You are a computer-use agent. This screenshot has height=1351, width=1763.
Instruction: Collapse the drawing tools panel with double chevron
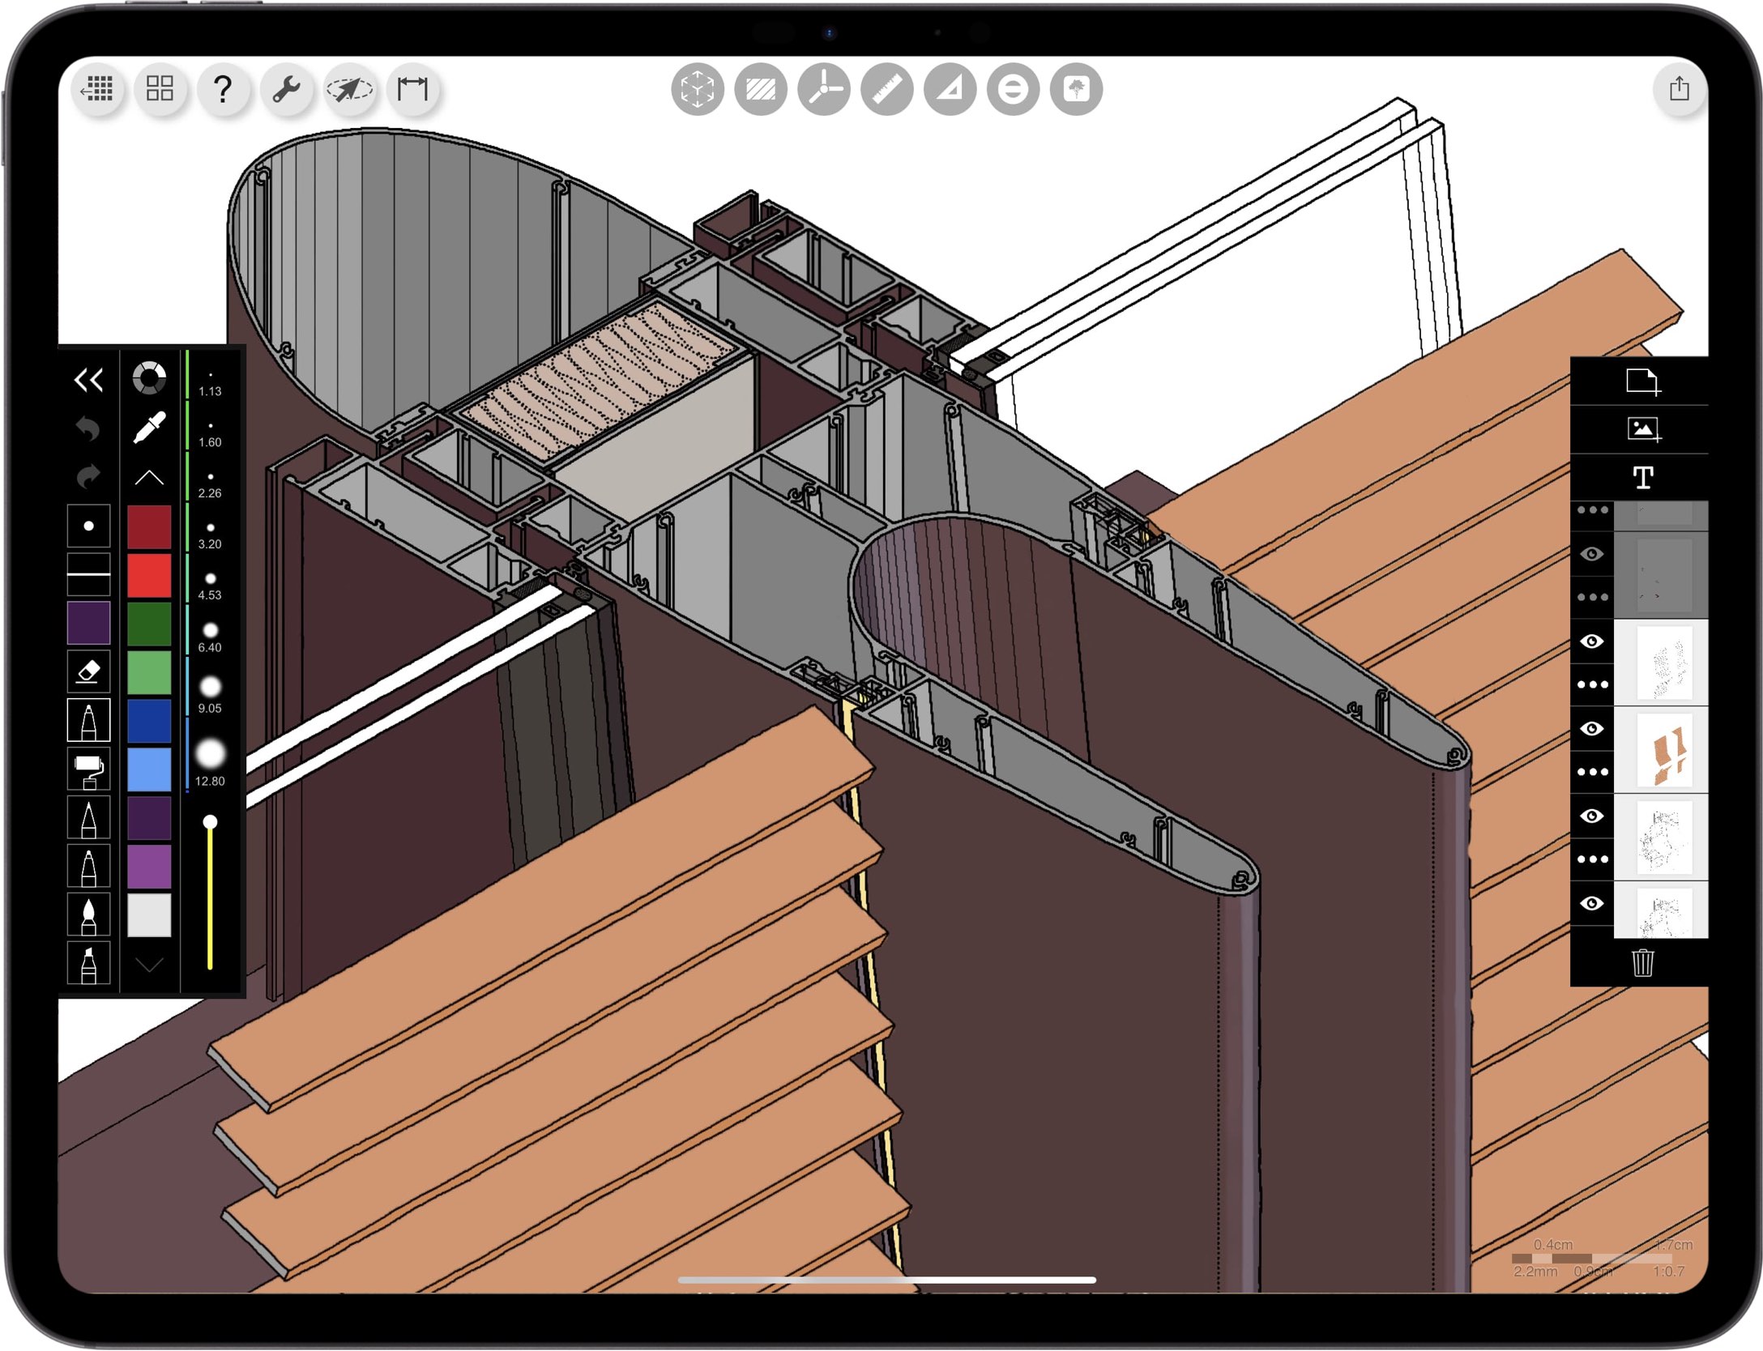pos(88,379)
